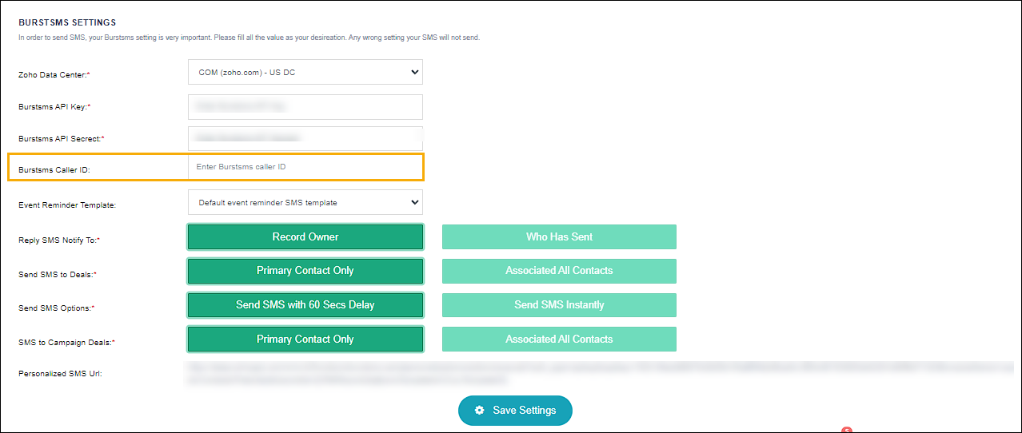Image resolution: width=1022 pixels, height=433 pixels.
Task: Open the Zoho Data Center dropdown
Action: 305,72
